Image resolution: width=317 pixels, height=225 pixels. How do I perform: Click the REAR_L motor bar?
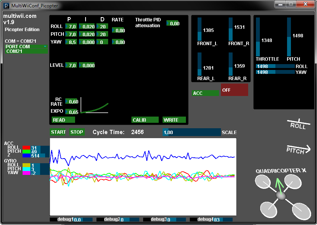click(x=200, y=64)
